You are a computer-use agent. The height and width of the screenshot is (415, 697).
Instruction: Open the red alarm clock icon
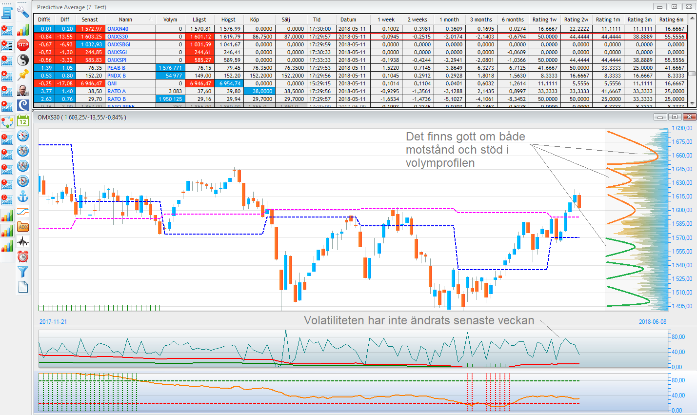click(23, 257)
